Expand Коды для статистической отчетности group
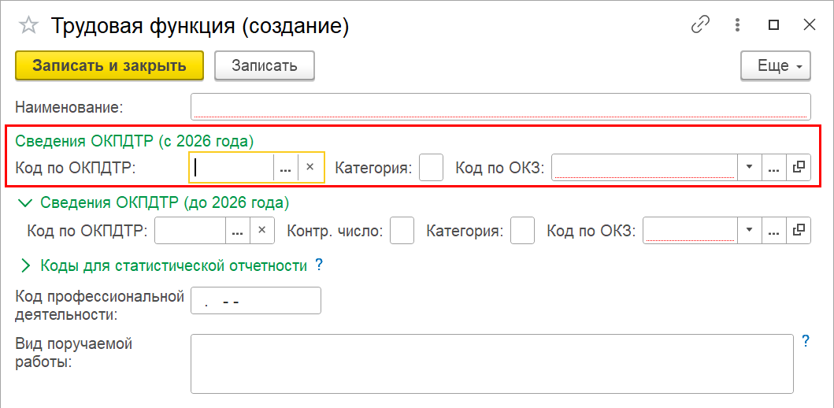 coord(26,265)
